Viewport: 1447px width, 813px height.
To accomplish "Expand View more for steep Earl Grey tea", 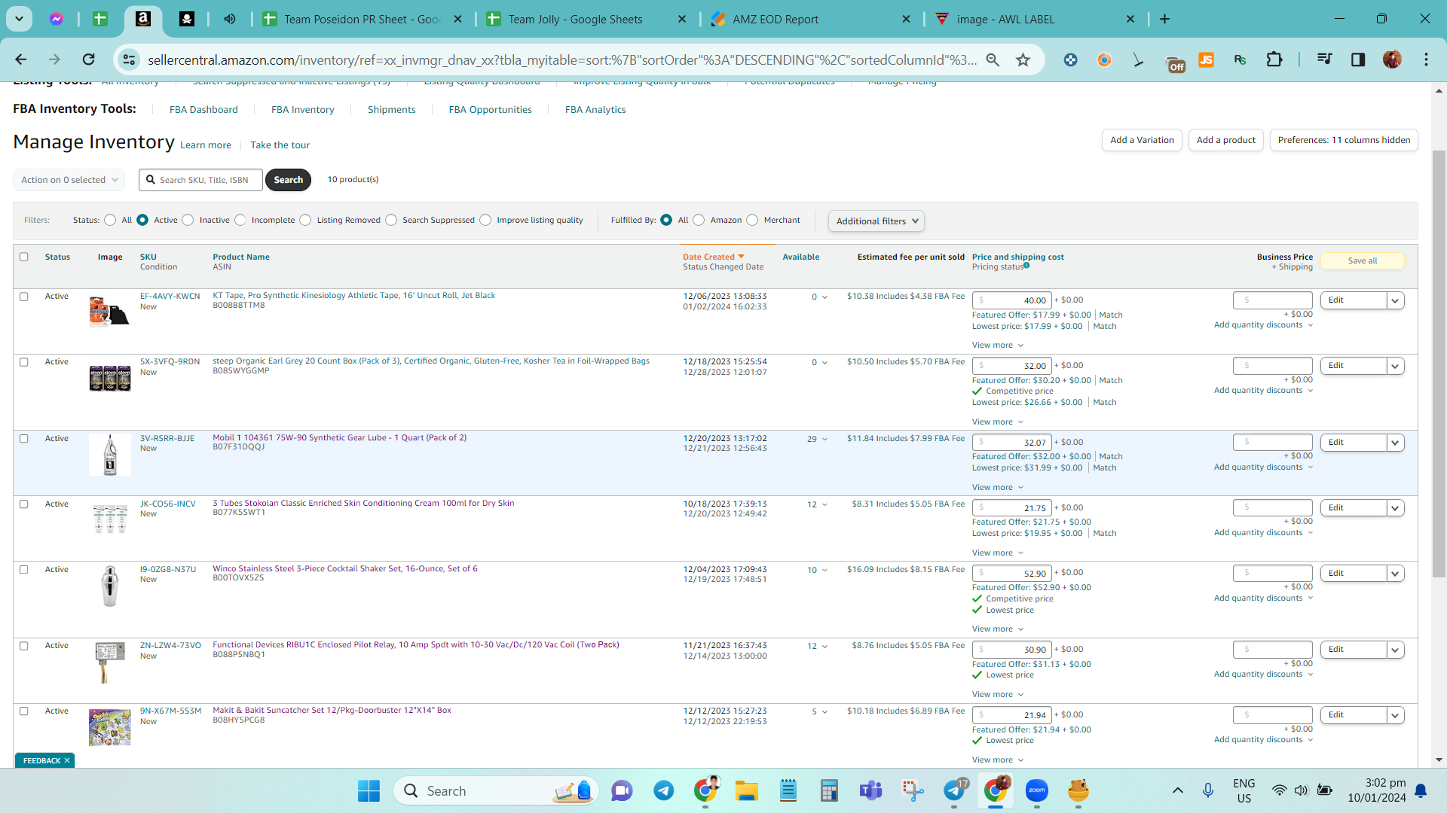I will [998, 422].
